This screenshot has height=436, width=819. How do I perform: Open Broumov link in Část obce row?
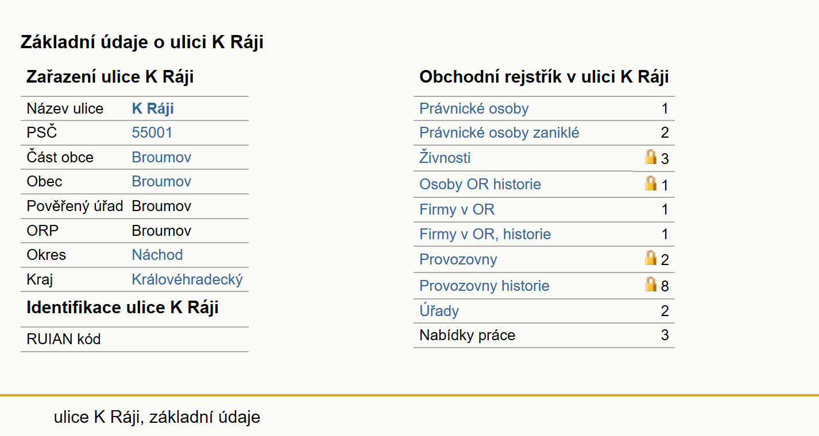click(161, 157)
